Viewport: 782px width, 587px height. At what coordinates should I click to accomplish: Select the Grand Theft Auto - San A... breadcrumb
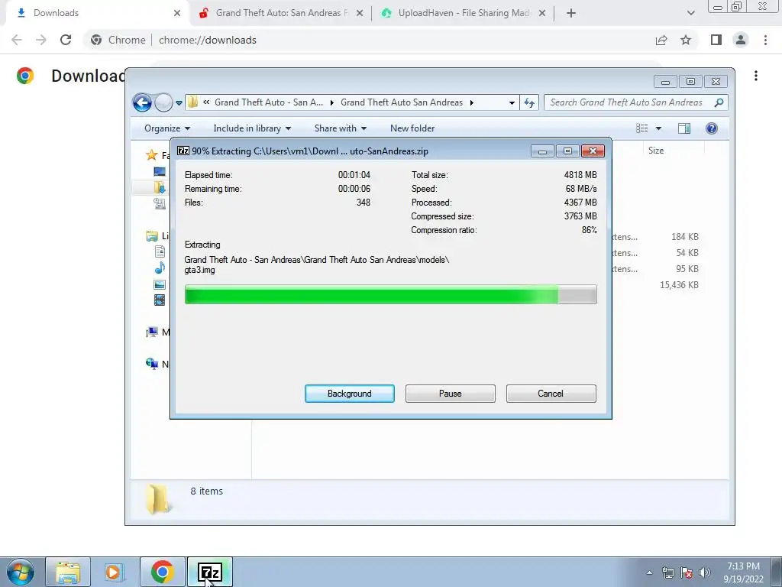(268, 102)
